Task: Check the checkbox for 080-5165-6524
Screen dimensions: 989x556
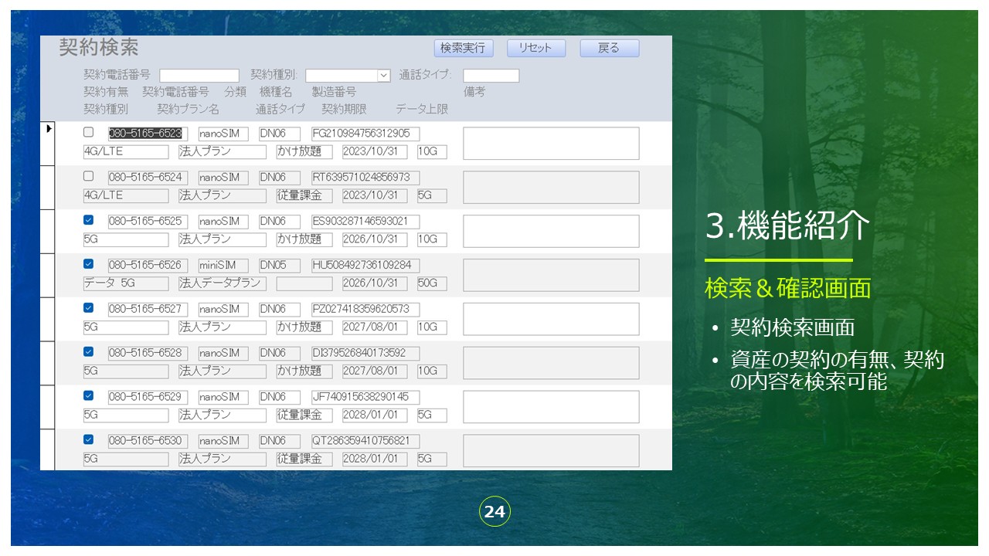Action: click(x=88, y=176)
